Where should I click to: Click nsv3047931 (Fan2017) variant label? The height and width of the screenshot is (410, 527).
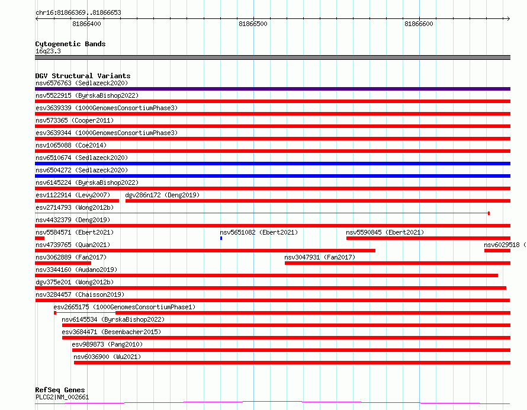point(320,257)
